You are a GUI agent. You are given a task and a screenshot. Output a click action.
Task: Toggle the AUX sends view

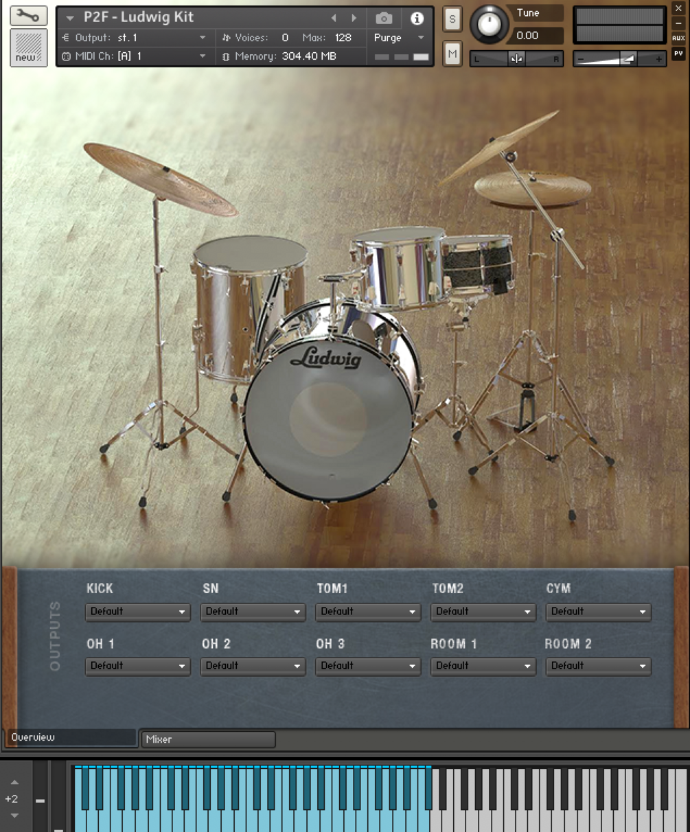(678, 38)
